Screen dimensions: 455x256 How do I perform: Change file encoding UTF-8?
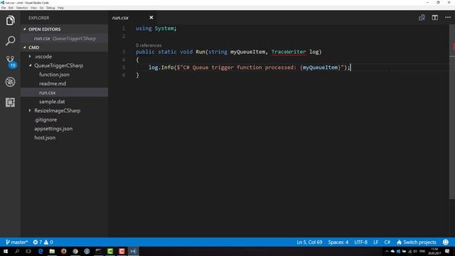360,242
